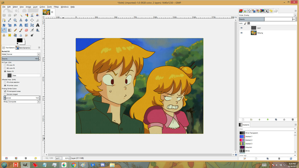The width and height of the screenshot is (299, 168).
Task: Select the Color Picker eyedropper tool
Action: 9,20
